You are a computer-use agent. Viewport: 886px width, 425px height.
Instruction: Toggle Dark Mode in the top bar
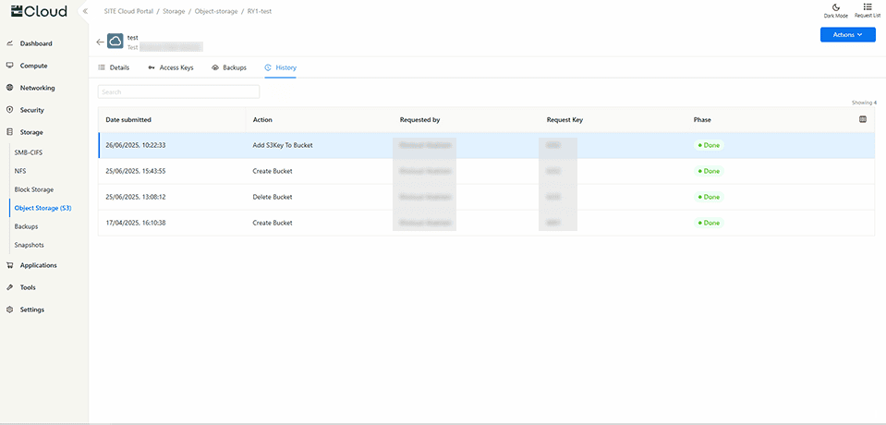[835, 10]
